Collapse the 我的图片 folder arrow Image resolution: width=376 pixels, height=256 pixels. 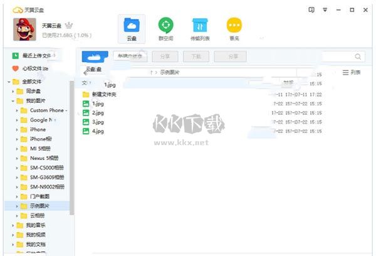click(13, 101)
